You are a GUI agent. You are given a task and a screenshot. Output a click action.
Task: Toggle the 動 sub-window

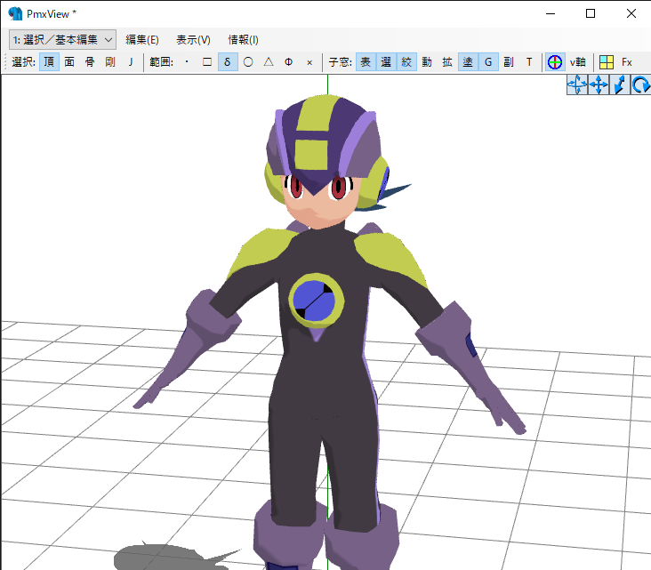click(427, 62)
